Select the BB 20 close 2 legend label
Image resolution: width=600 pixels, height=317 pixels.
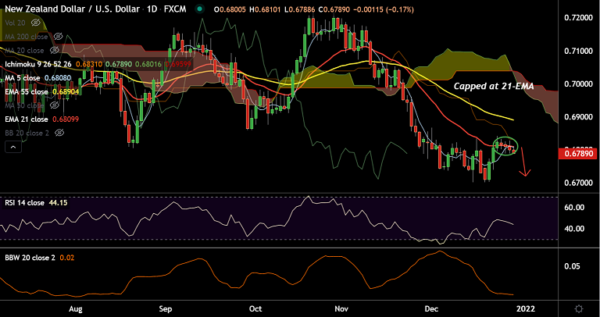(x=27, y=133)
